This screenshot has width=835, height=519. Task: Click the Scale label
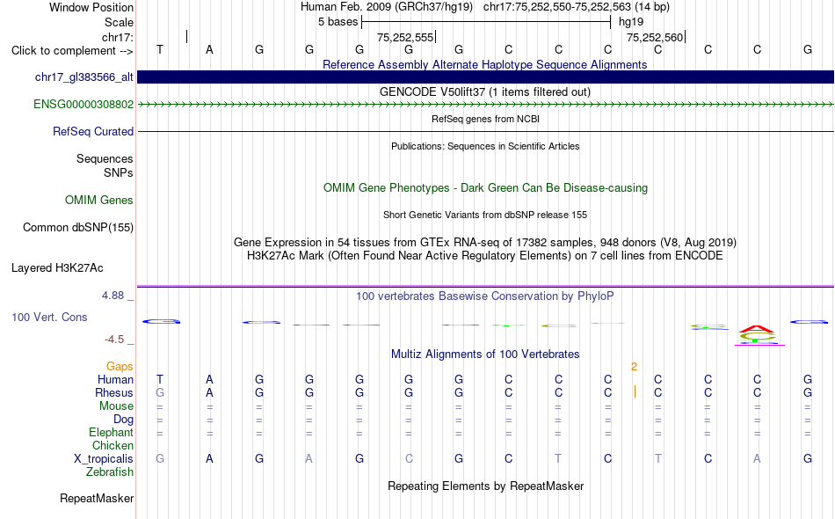coord(120,22)
